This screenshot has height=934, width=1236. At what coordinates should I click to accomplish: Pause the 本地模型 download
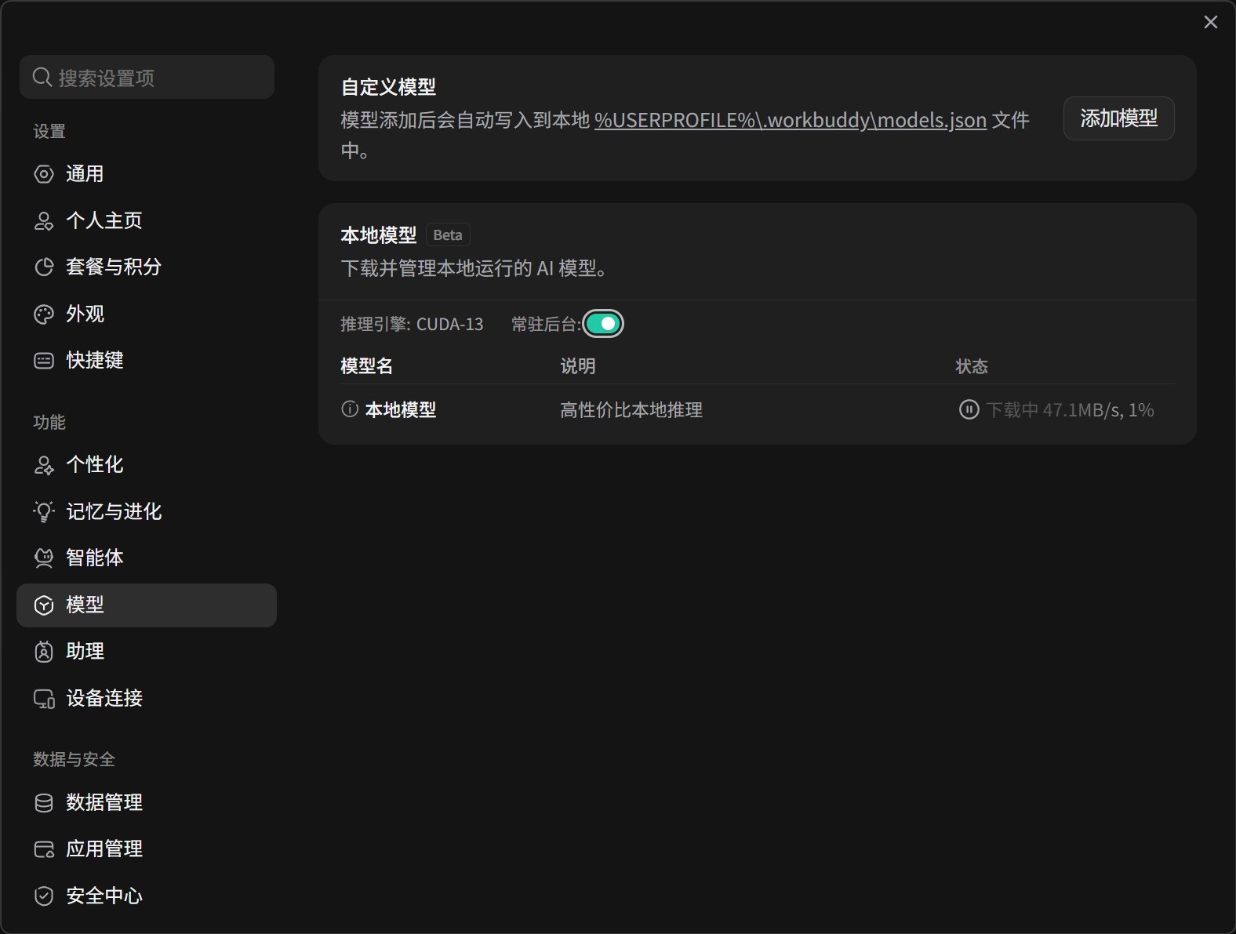point(969,409)
